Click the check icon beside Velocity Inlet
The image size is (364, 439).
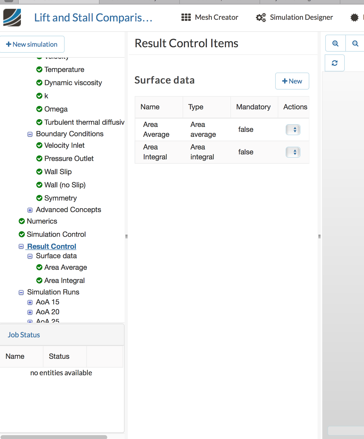(39, 145)
